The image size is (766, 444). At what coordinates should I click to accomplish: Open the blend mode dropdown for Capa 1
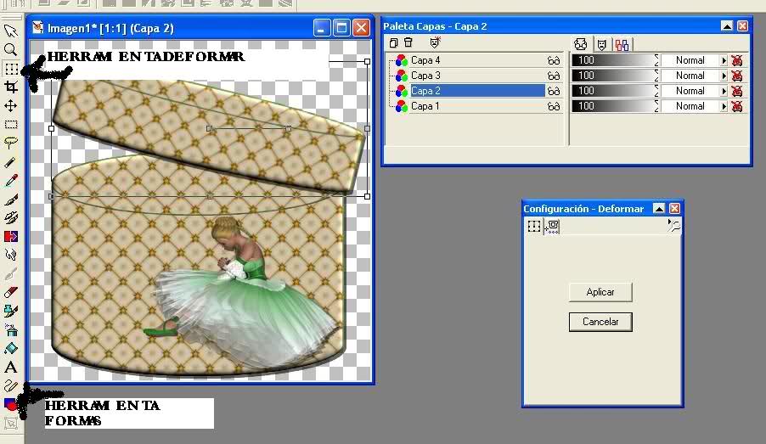[724, 106]
